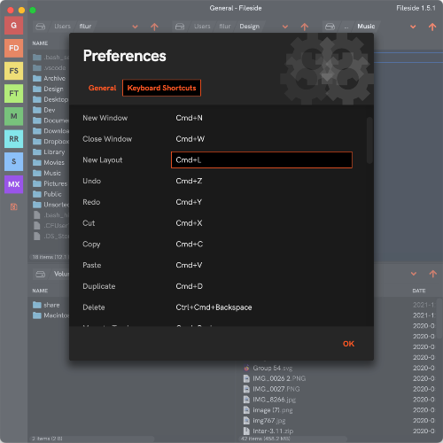Select the blue S layout tile
The image size is (443, 443).
point(13,161)
